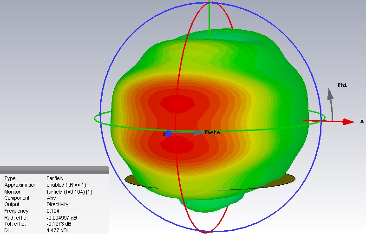366x234 pixels.
Task: Select the 'Directivity' output value
Action: tap(58, 204)
